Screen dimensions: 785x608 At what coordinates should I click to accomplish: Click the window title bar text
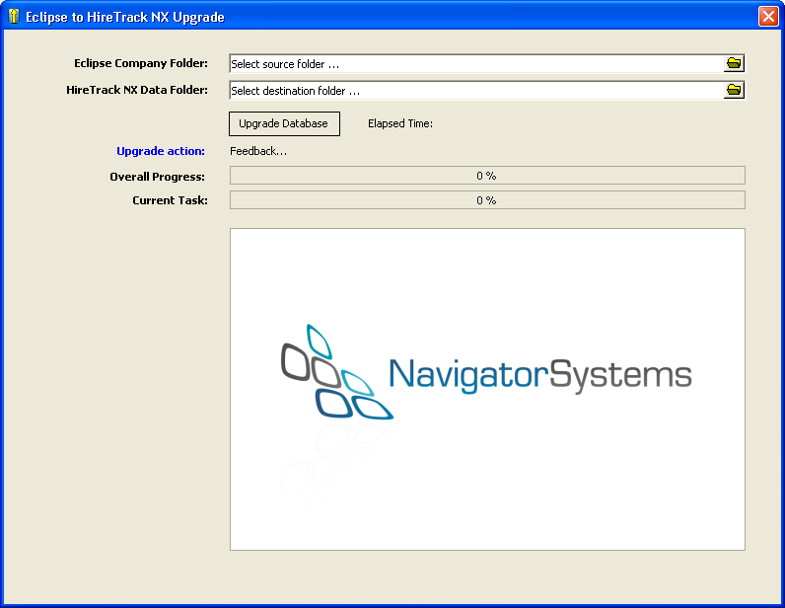[x=125, y=17]
